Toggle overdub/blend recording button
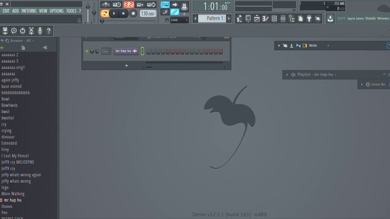 pos(140,5)
